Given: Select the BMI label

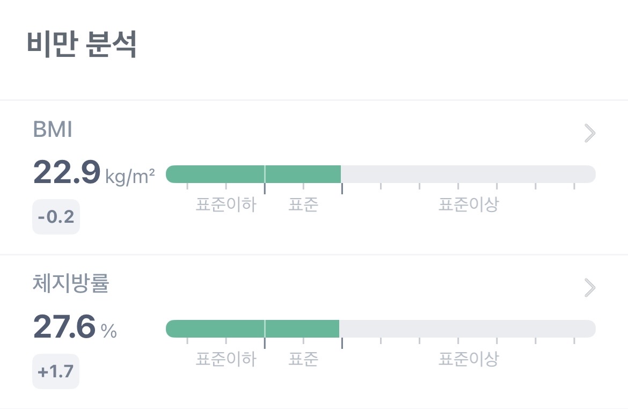Looking at the screenshot, I should 53,130.
